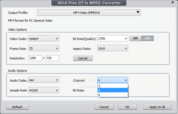
Task: Expand the Sample Rate dropdown
Action: pyautogui.click(x=44, y=90)
